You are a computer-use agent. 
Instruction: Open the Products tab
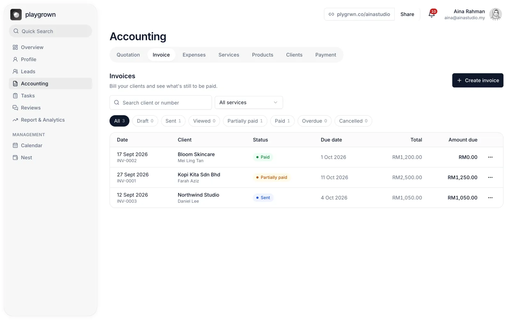tap(262, 55)
